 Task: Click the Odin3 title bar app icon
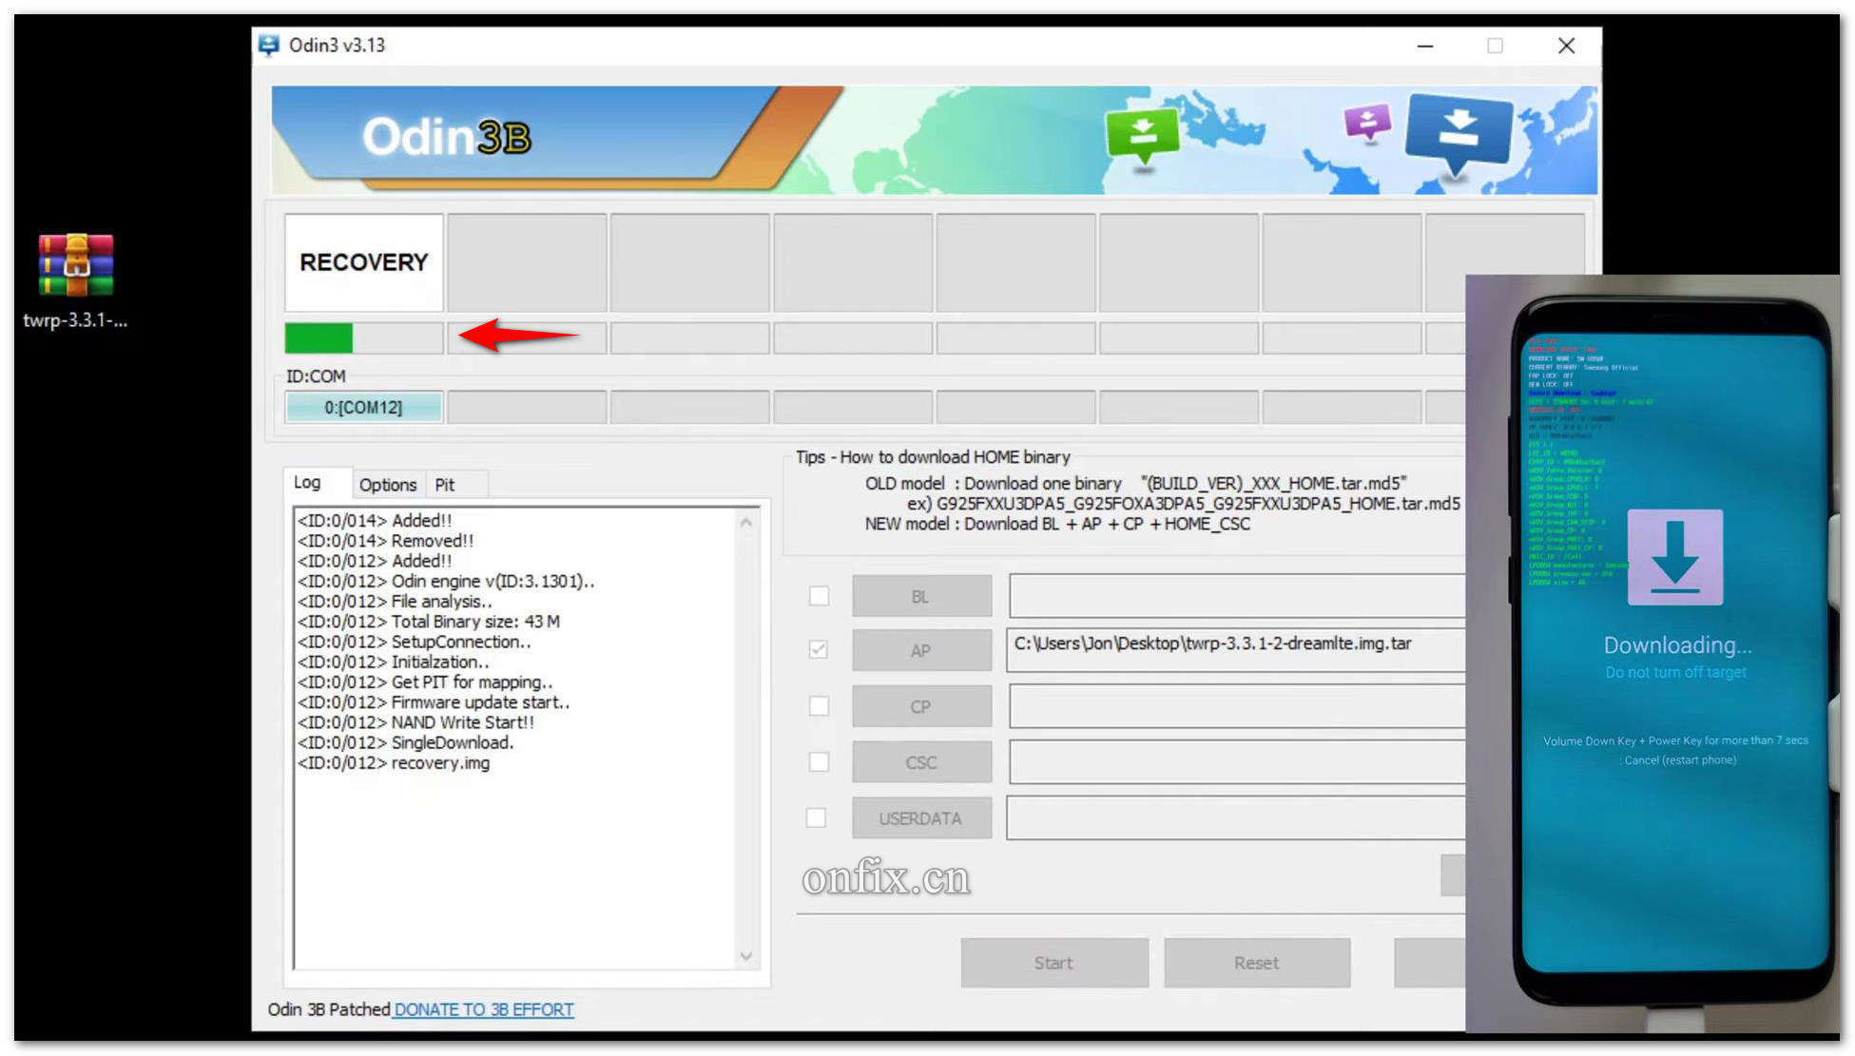[269, 45]
